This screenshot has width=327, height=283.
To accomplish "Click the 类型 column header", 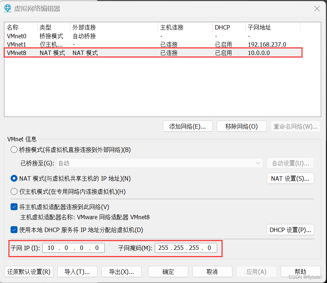I will [x=54, y=27].
